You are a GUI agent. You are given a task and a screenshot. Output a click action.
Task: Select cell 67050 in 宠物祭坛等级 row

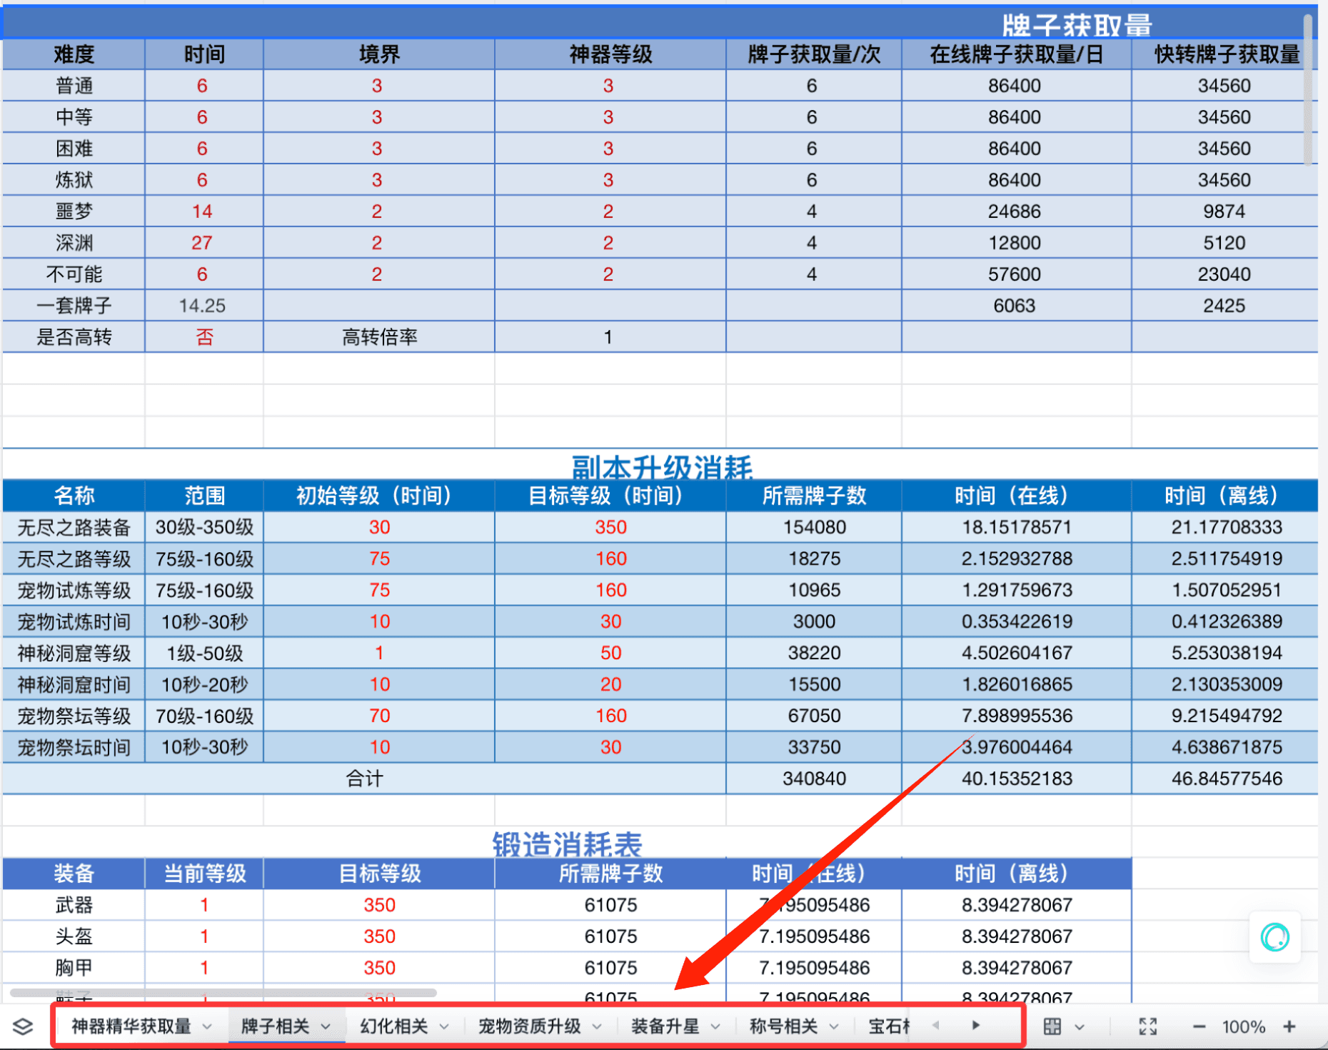click(814, 716)
